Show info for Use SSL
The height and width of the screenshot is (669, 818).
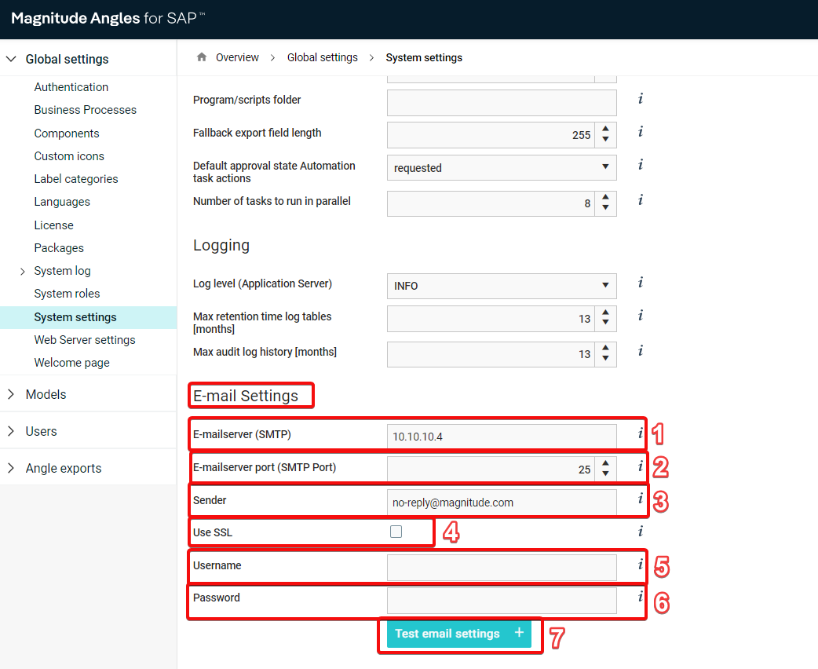click(x=640, y=532)
